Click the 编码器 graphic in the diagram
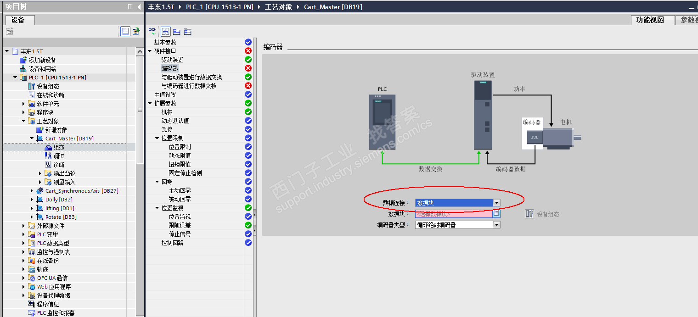This screenshot has width=698, height=317. click(533, 133)
